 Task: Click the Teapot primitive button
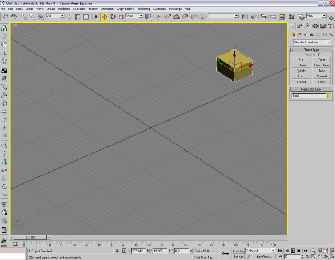point(301,82)
